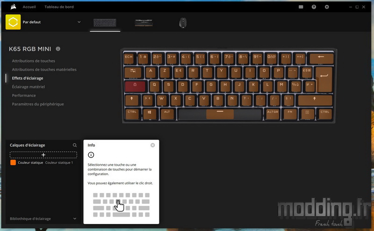Viewport: 374px width, 231px height.
Task: Select the right CTRL key
Action: tap(324, 114)
